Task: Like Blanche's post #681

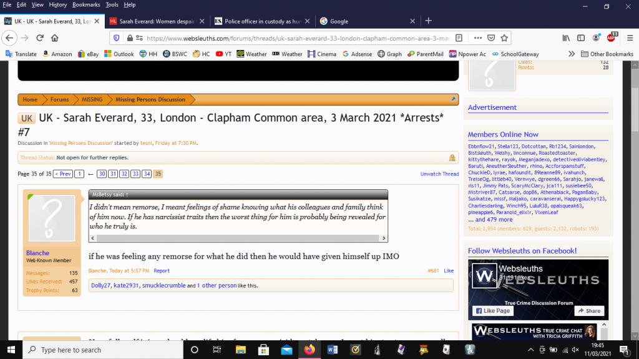Action: tap(449, 270)
